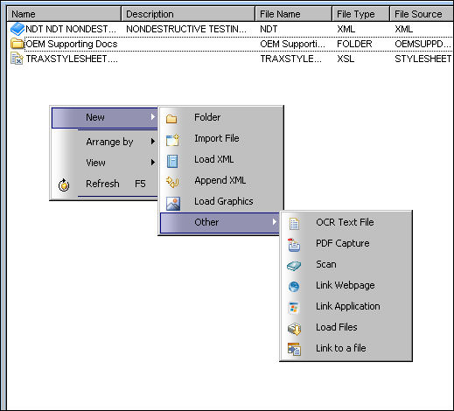Choose Refresh F5 from context menu
454x411 pixels.
coord(105,184)
